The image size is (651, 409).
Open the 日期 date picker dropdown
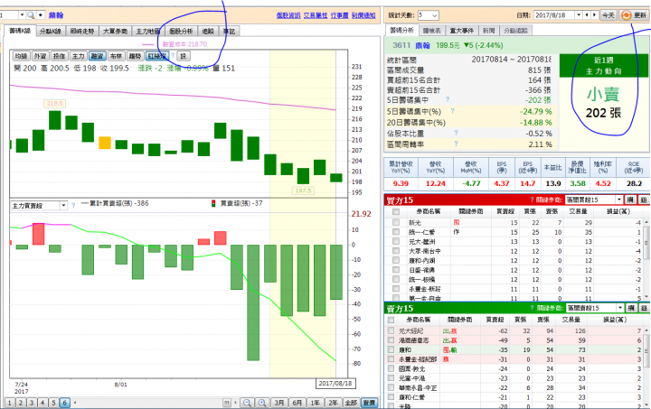pos(579,15)
